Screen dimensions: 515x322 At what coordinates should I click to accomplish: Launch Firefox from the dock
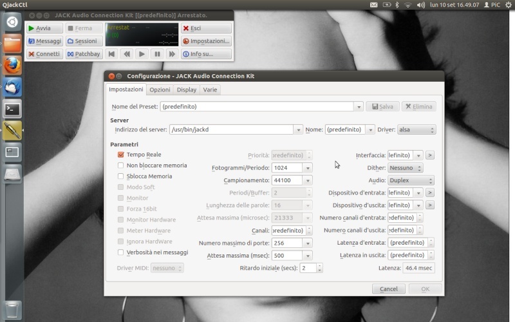tap(12, 66)
